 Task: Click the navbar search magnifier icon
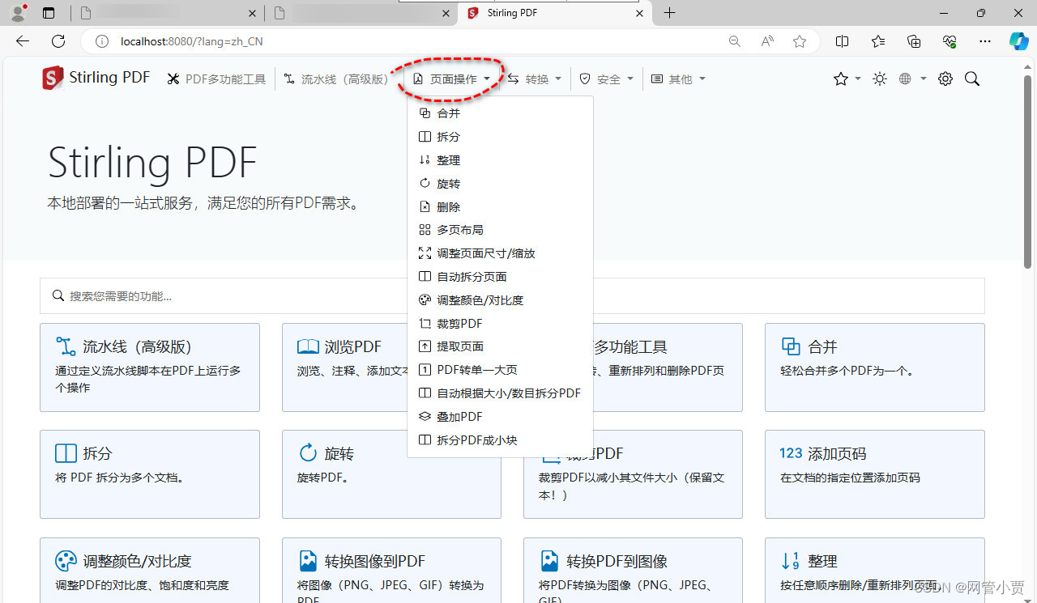(x=972, y=79)
